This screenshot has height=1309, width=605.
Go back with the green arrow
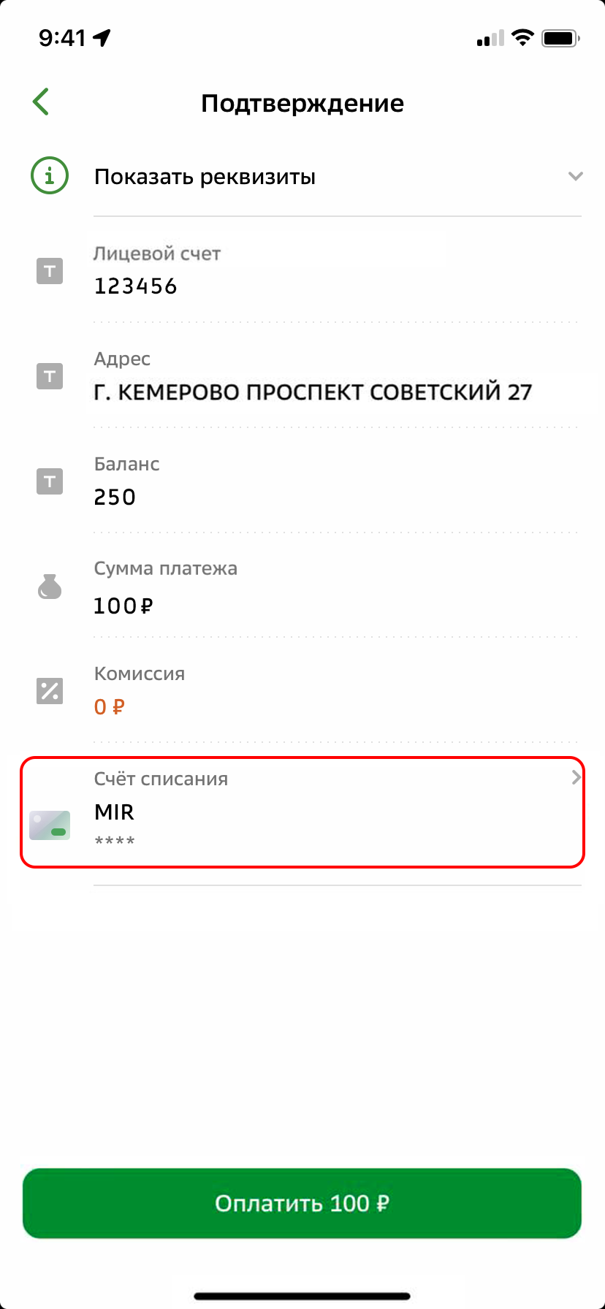(41, 102)
